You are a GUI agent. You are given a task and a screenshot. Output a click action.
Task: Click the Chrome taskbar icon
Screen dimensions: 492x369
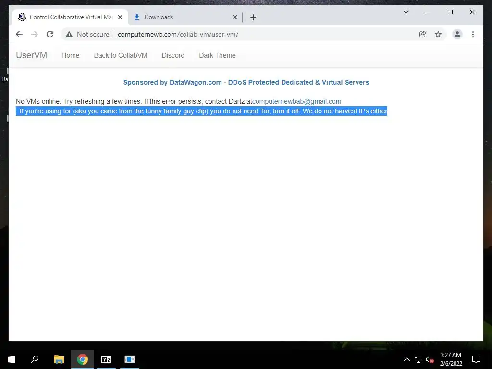pyautogui.click(x=82, y=359)
